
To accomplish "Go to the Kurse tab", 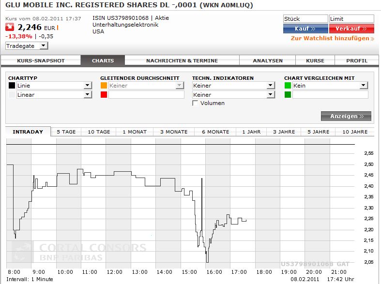I will click(315, 60).
